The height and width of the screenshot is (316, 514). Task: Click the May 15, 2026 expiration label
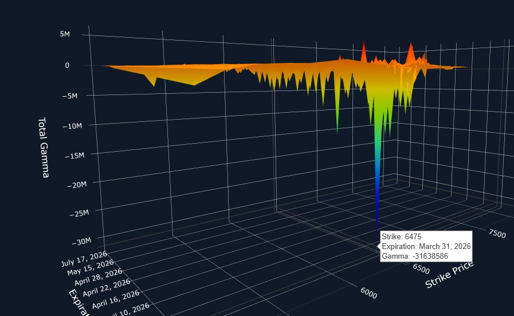pos(91,267)
